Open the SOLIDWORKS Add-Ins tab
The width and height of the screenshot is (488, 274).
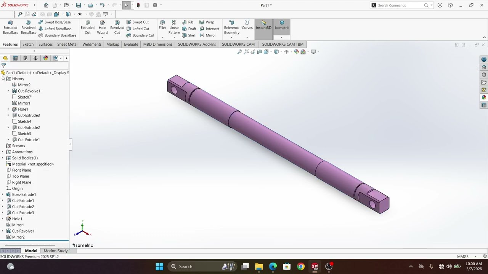197,44
